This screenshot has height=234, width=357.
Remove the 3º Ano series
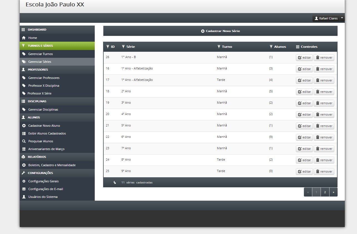(x=324, y=103)
